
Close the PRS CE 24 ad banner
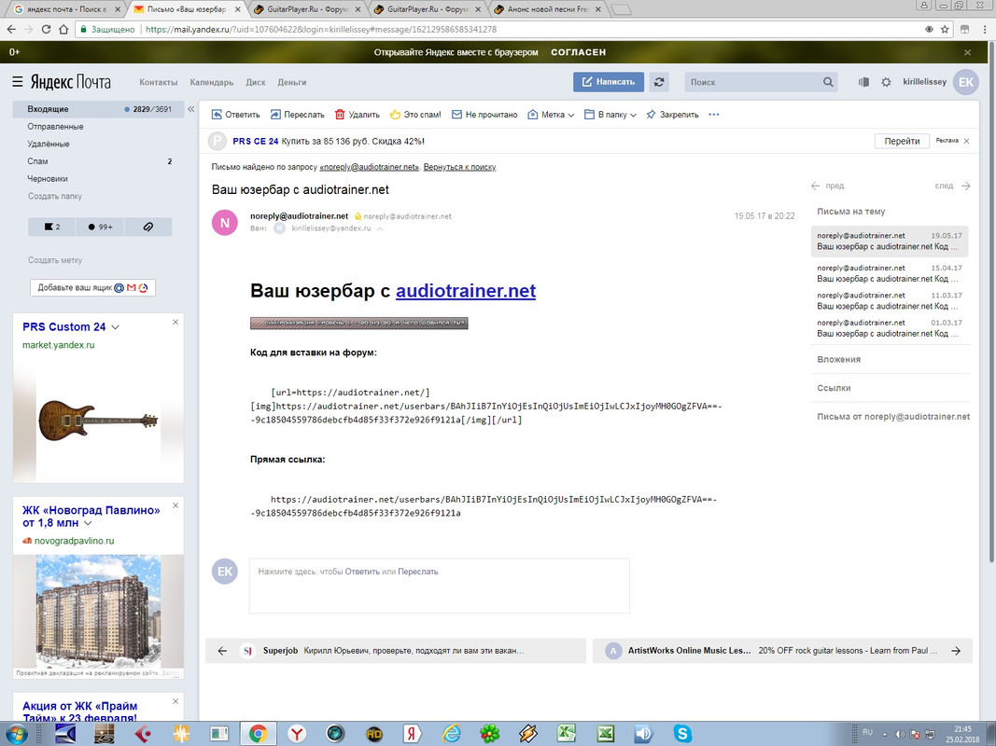pyautogui.click(x=967, y=141)
